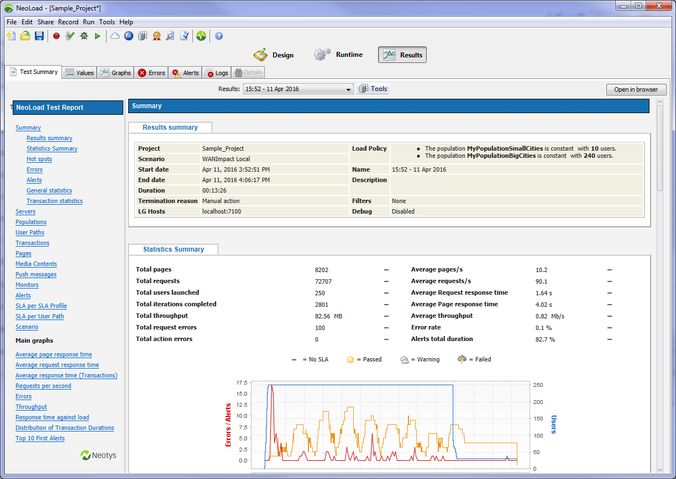Open the Test Summary tab
The height and width of the screenshot is (479, 676).
[33, 72]
